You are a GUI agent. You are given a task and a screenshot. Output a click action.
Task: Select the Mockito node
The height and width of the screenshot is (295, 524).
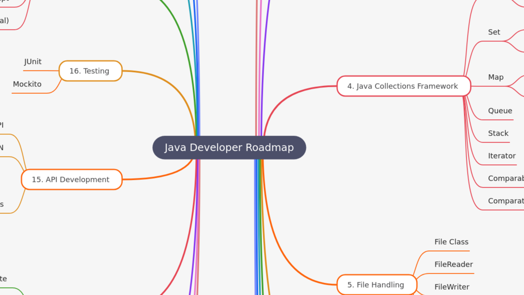click(x=27, y=84)
